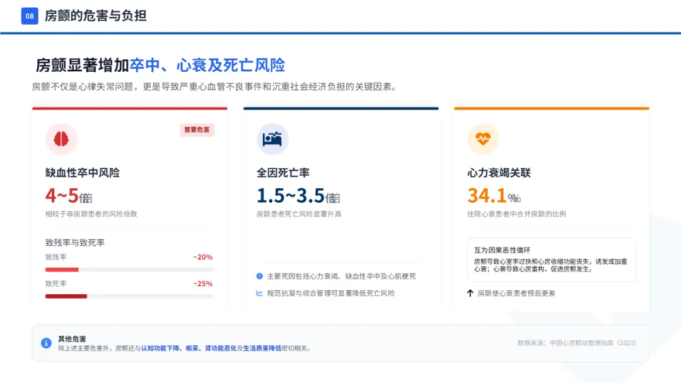Click the blue heading text 卒中、心衰及死亡风险
This screenshot has width=681, height=383.
[207, 66]
